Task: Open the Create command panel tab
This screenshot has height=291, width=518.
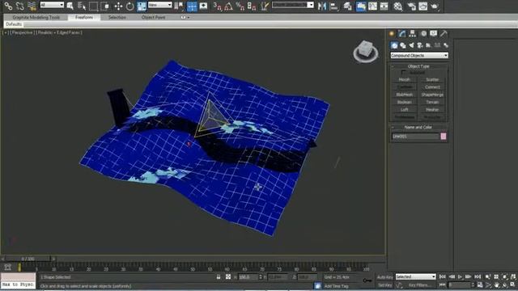Action: 392,33
